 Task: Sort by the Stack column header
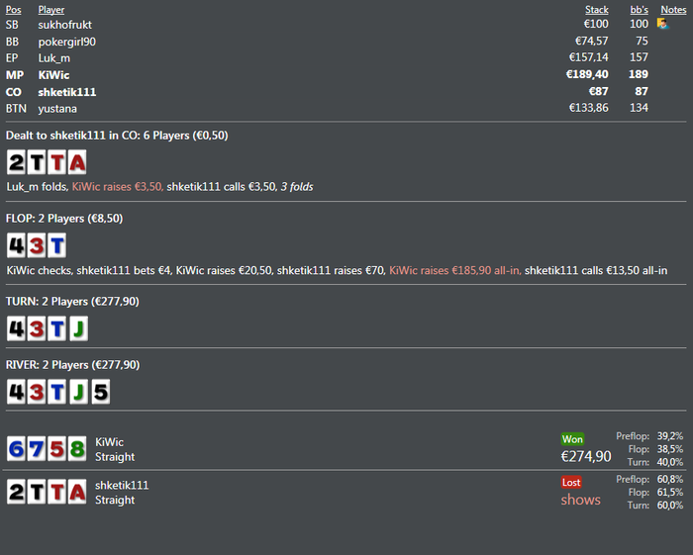tap(597, 10)
